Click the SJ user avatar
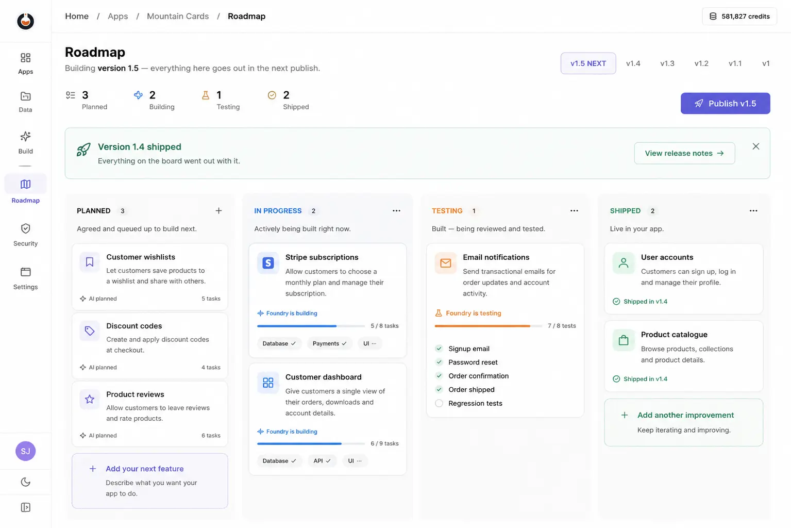 (x=25, y=451)
